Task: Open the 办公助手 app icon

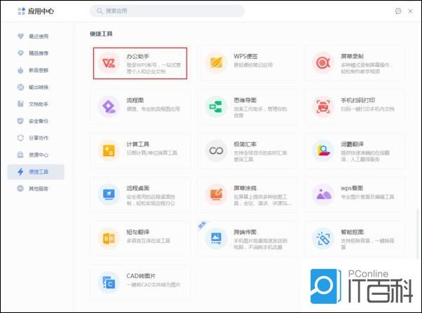Action: point(109,63)
